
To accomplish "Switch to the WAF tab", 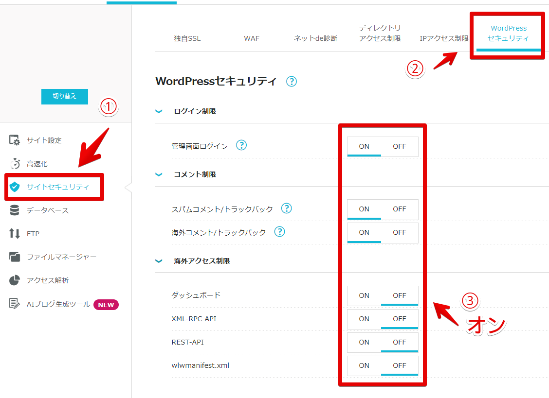I will point(252,38).
